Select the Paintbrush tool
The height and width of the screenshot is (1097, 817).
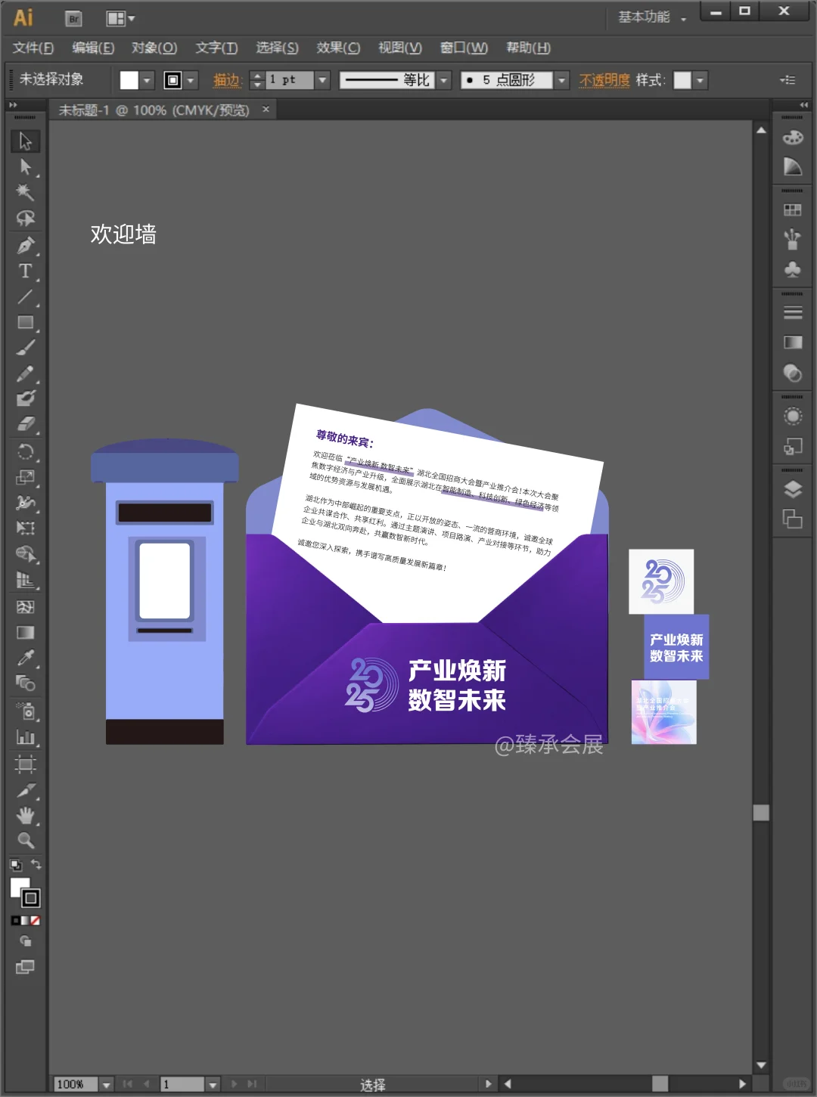coord(25,349)
